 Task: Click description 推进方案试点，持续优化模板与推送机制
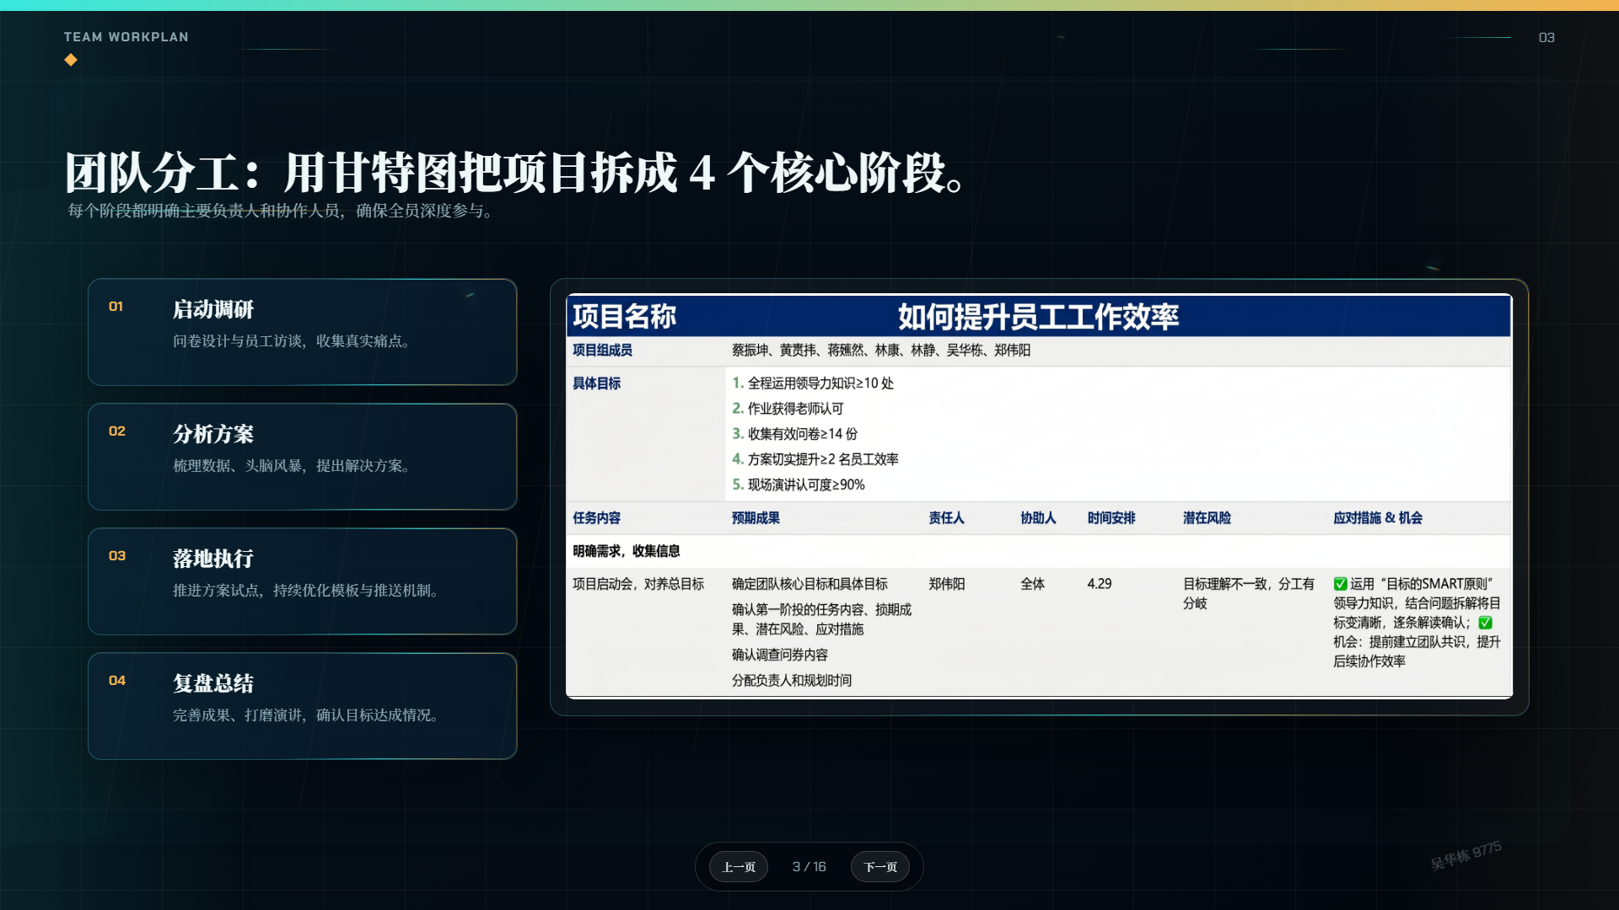[x=306, y=591]
